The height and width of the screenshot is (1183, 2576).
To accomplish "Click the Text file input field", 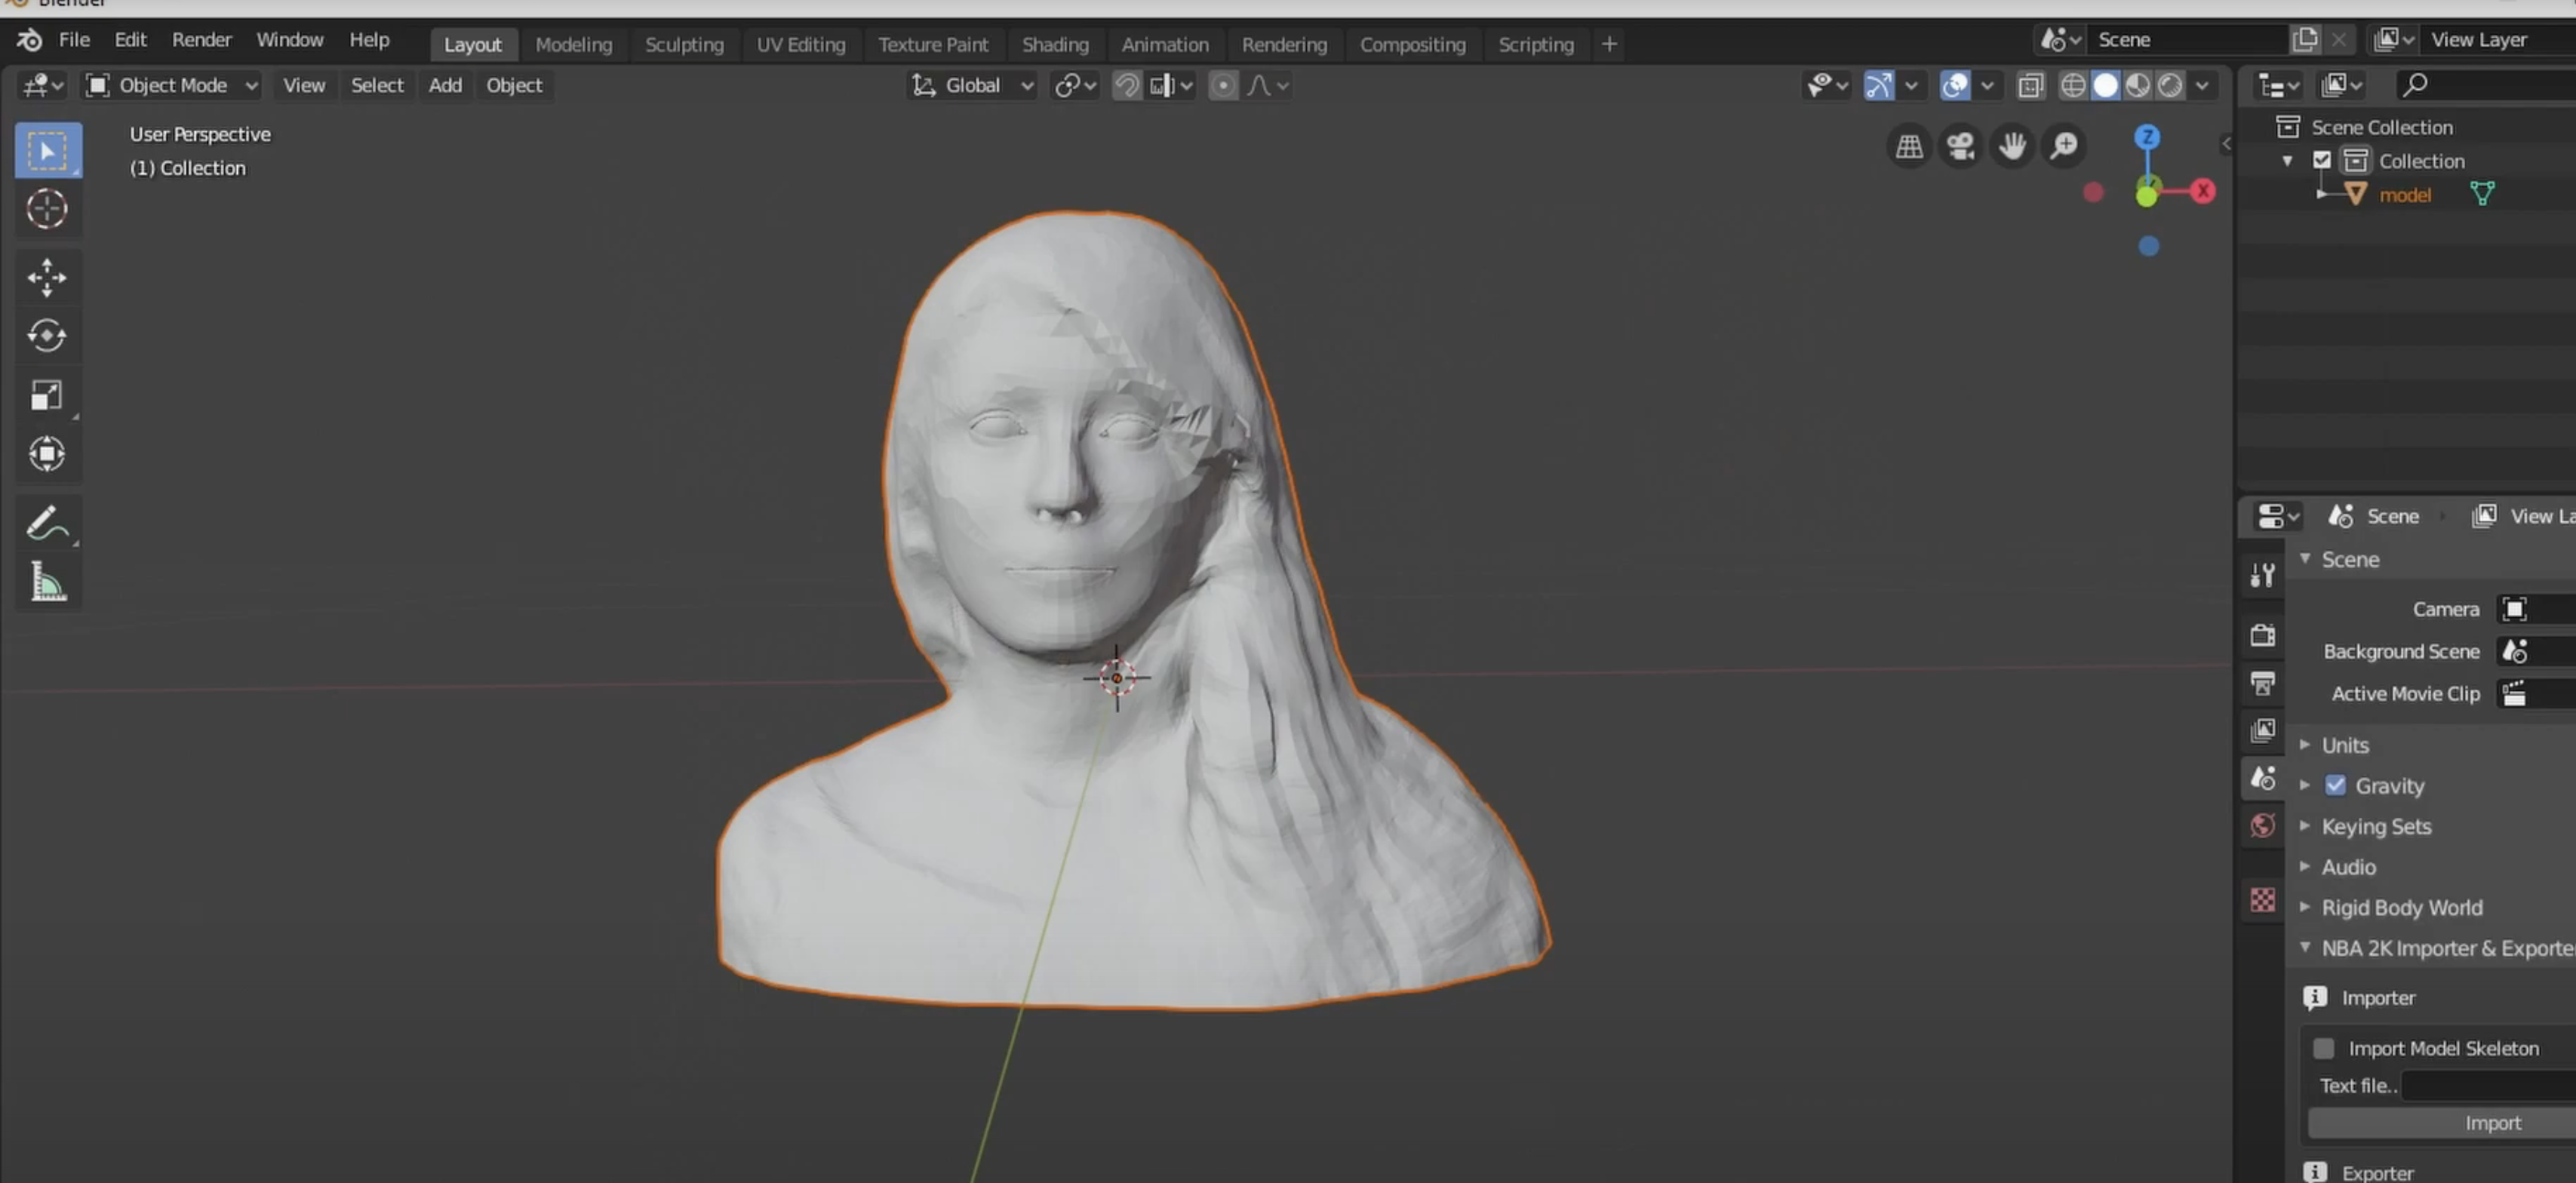I will (2488, 1085).
